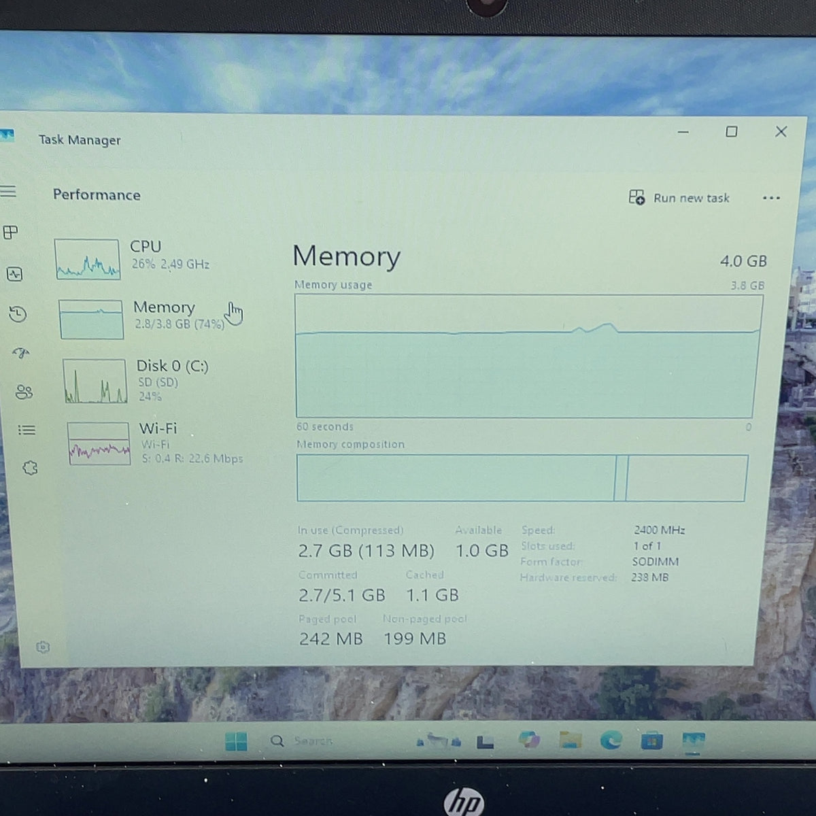Open Copilot from the taskbar
The image size is (816, 816).
[x=528, y=740]
